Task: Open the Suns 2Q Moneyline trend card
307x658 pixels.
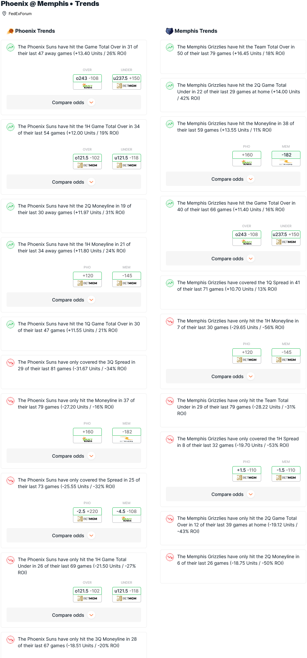Action: pyautogui.click(x=74, y=216)
